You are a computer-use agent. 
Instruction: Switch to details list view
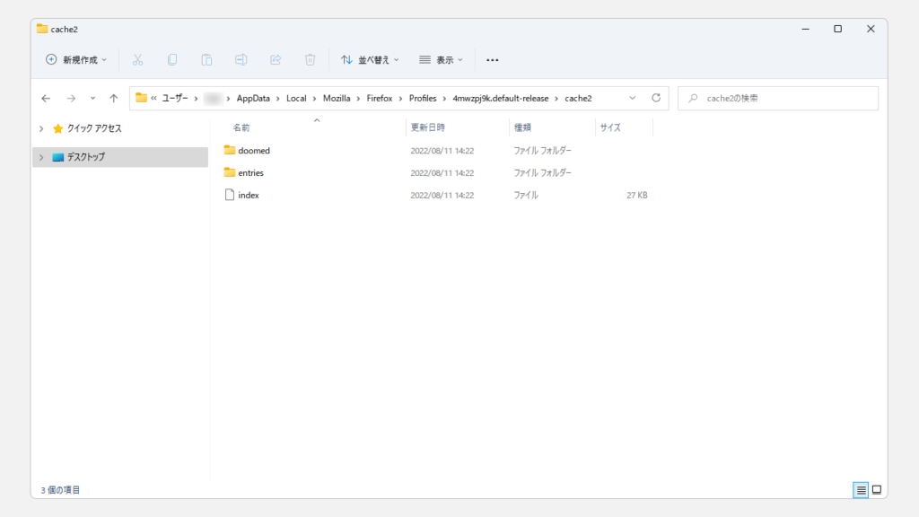[861, 490]
